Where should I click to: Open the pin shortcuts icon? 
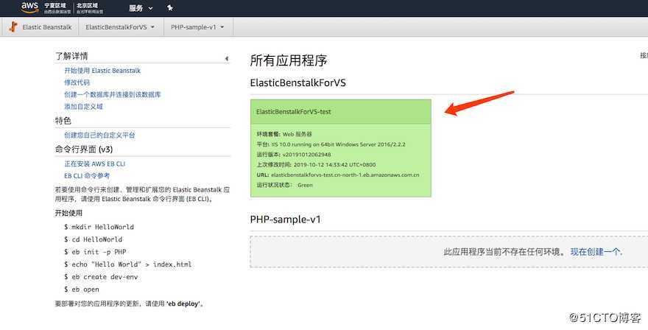pyautogui.click(x=170, y=8)
